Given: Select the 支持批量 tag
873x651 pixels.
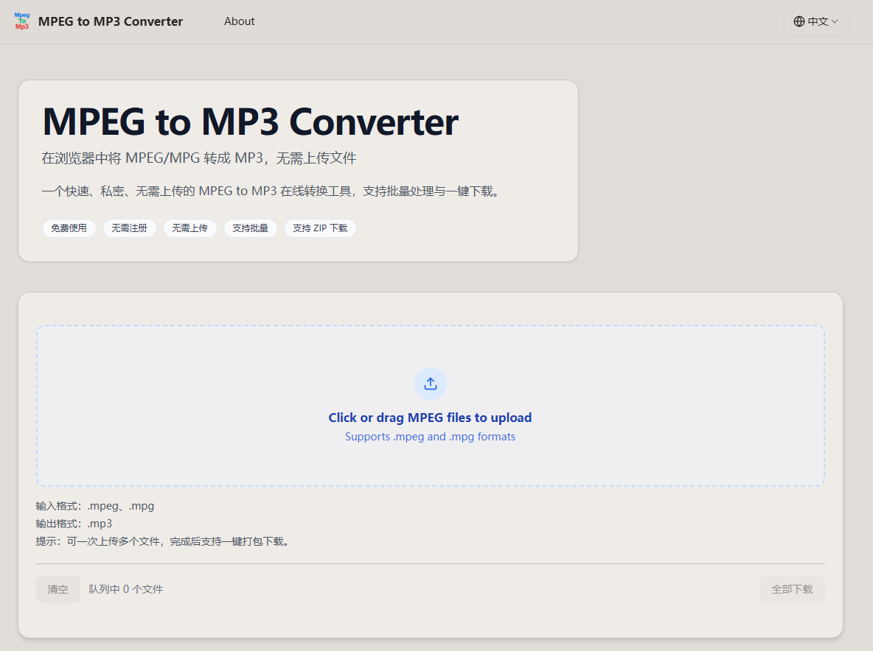Looking at the screenshot, I should click(250, 228).
